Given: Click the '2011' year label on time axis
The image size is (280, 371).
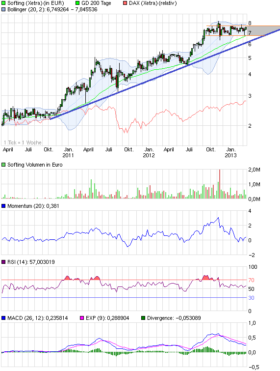Looking at the screenshot, I should coord(68,155).
